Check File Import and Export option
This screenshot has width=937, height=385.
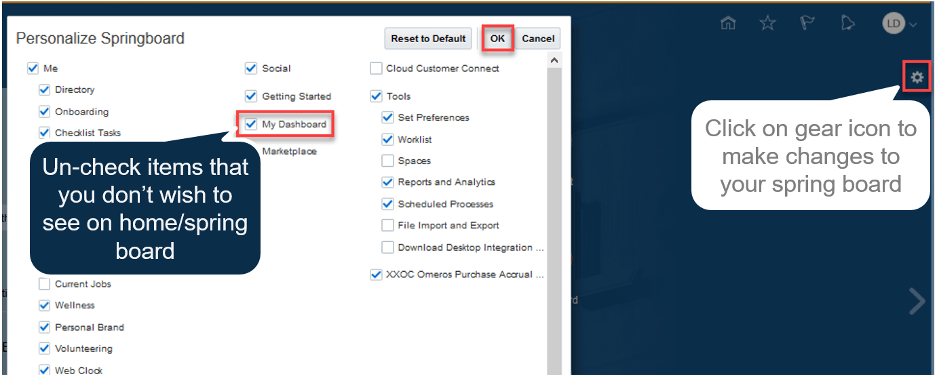387,226
